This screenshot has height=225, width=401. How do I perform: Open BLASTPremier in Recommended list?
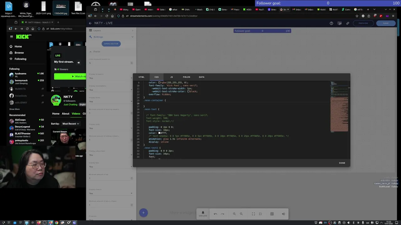click(x=27, y=135)
